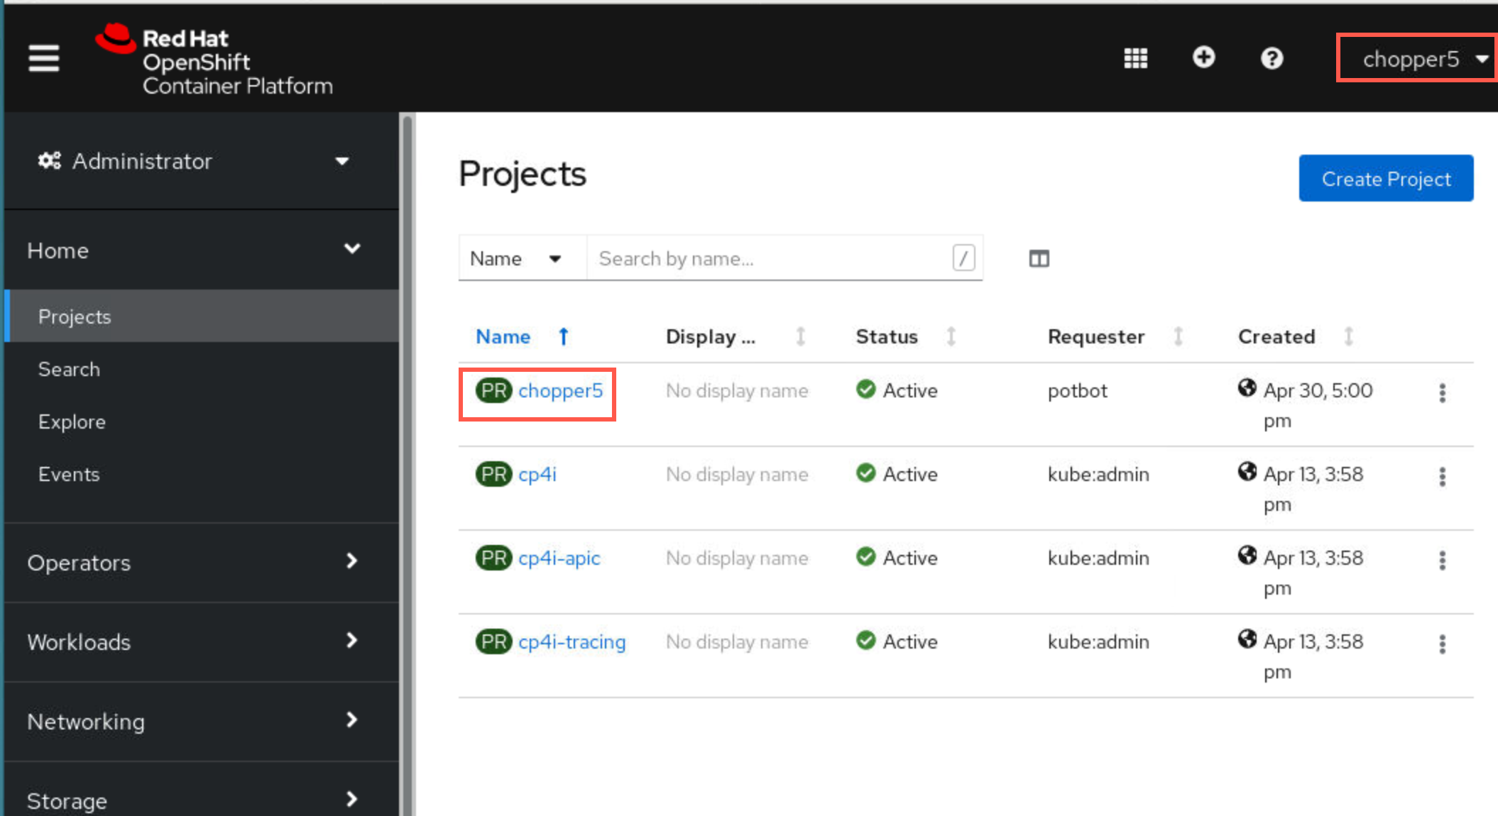Image resolution: width=1498 pixels, height=816 pixels.
Task: Open the cp4i-tracing project link
Action: 572,641
